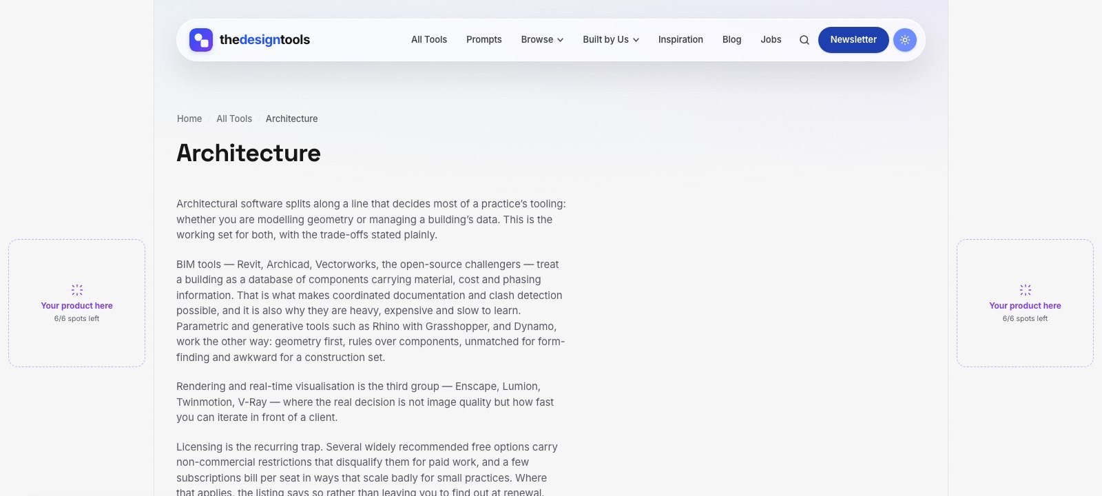Click the paragraph starting 'BIM tools — Revit'

tap(371, 311)
